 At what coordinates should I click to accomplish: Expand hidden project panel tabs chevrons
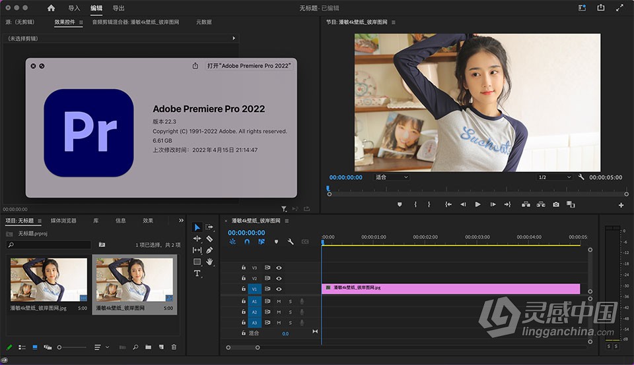(181, 220)
